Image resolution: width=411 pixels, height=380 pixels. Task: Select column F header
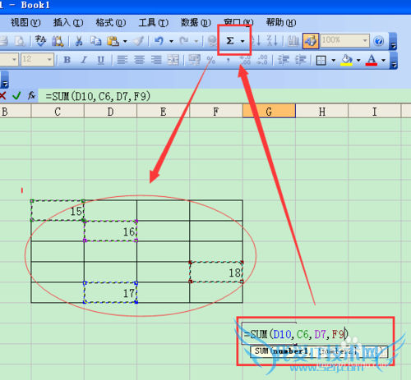(216, 112)
